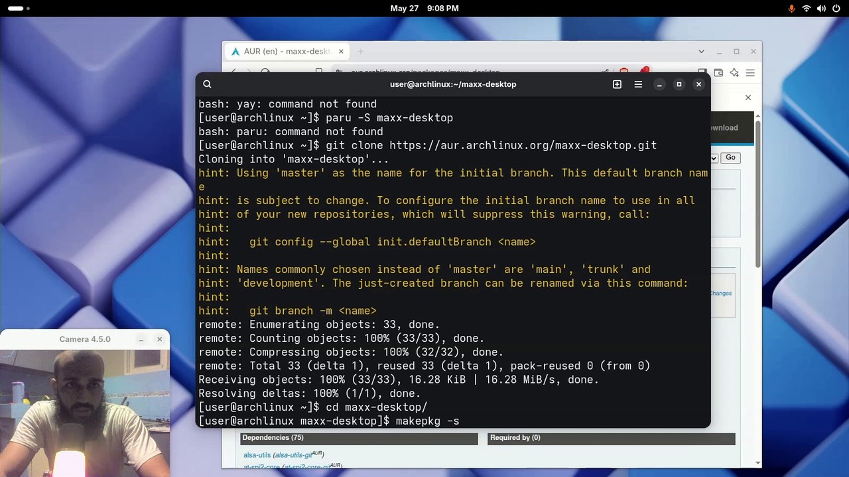849x477 pixels.
Task: Click 'paru -S maxx-desktop' command line
Action: point(326,118)
